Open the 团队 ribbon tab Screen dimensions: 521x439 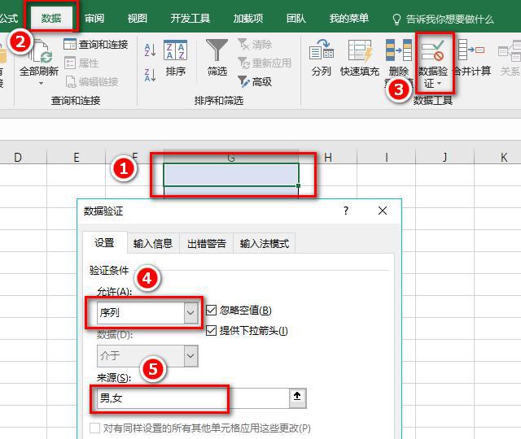click(x=296, y=18)
